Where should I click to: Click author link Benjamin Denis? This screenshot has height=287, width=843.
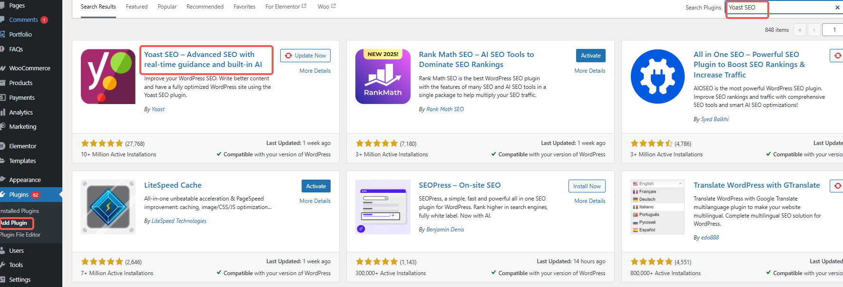(445, 230)
